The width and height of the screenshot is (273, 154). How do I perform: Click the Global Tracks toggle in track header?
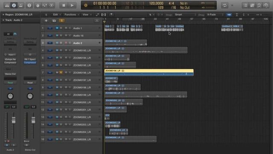click(97, 21)
